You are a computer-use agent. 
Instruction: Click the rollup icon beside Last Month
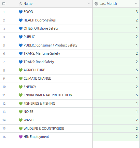click(96, 4)
